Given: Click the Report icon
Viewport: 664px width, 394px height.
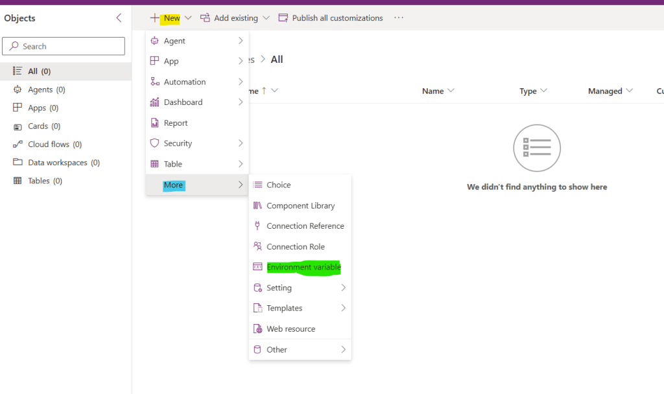Looking at the screenshot, I should point(156,122).
